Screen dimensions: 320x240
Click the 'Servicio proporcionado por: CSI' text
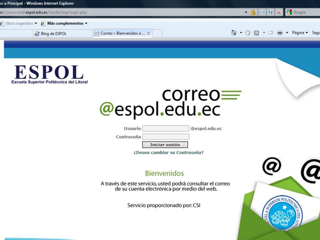pyautogui.click(x=164, y=205)
